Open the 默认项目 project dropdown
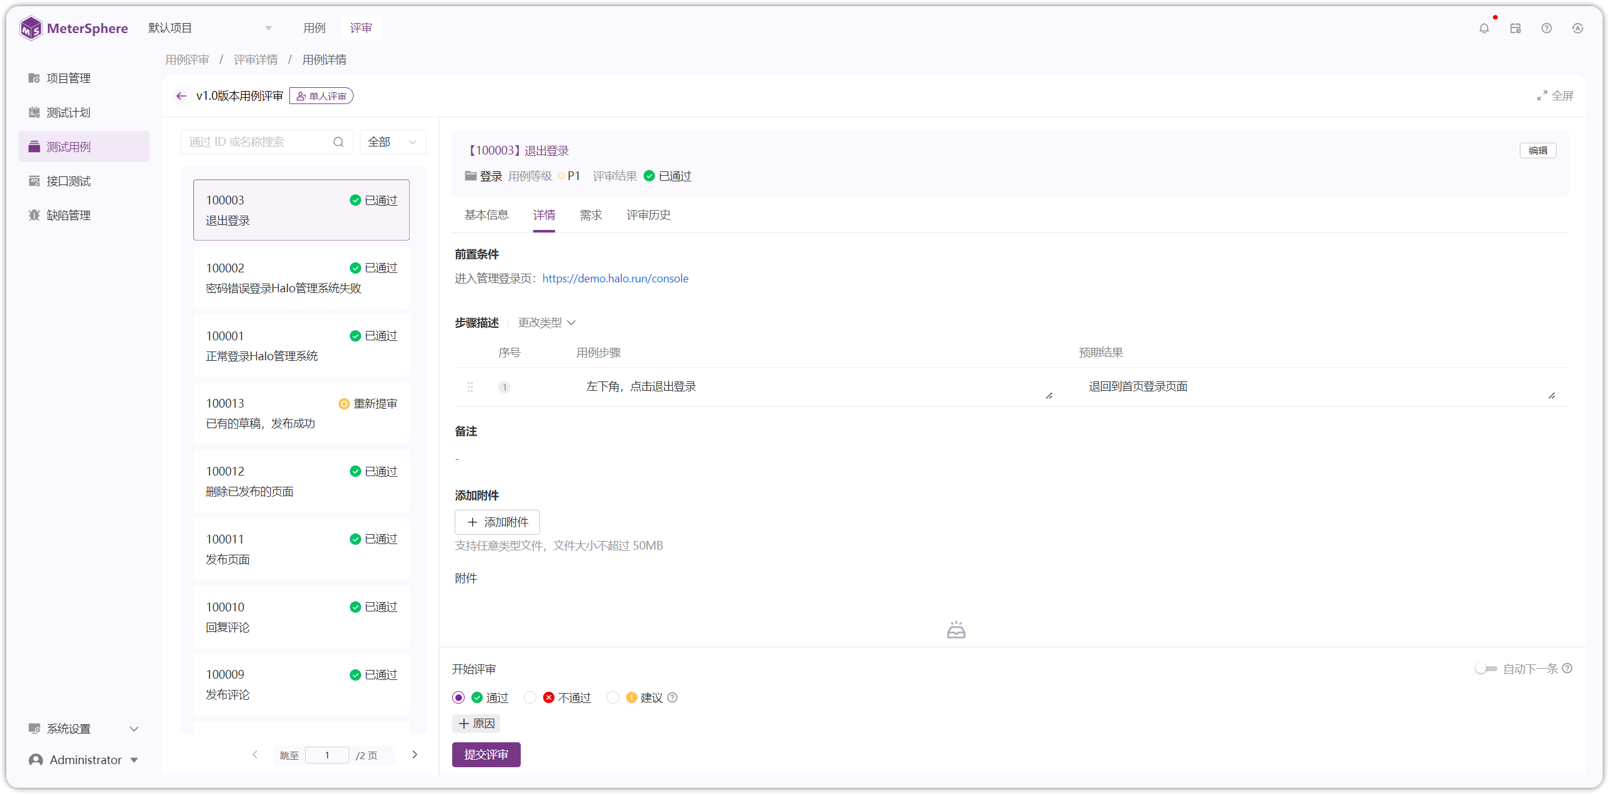The image size is (1609, 794). tap(210, 28)
